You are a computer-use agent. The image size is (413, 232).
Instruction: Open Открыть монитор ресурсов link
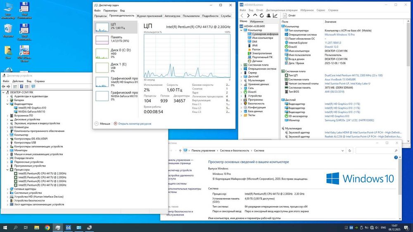[x=134, y=124]
